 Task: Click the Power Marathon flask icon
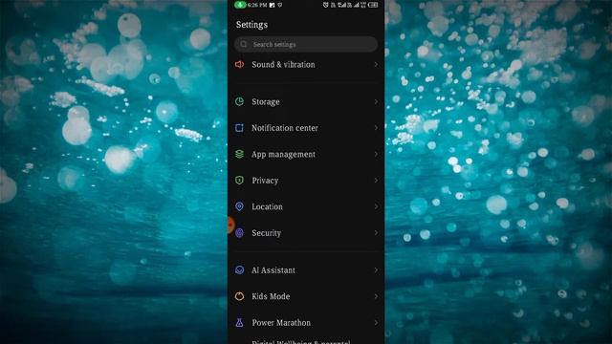pyautogui.click(x=239, y=323)
